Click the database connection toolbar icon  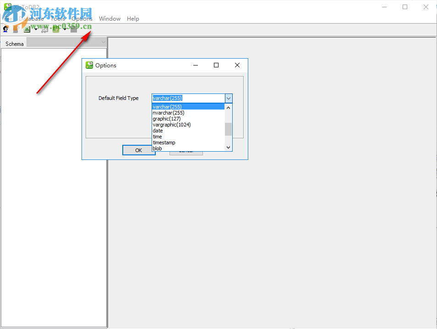coord(15,29)
